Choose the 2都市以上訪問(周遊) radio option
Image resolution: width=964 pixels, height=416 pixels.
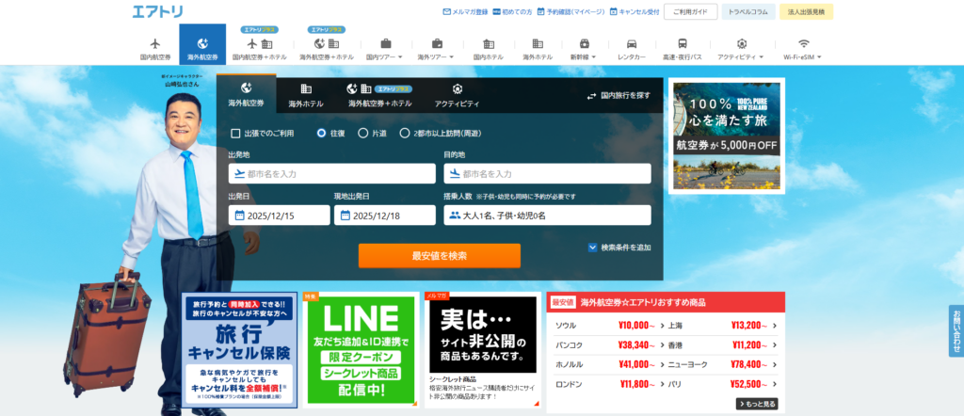[x=405, y=134]
